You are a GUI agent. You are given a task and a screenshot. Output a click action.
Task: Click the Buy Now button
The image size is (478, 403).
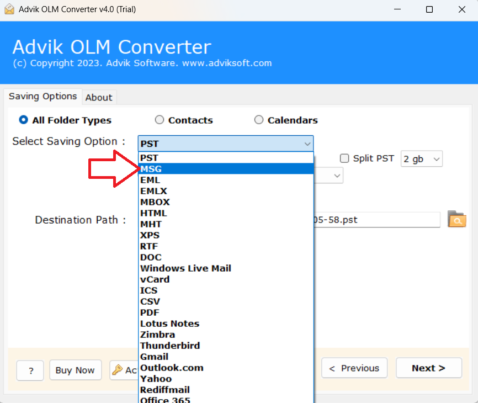tap(75, 370)
